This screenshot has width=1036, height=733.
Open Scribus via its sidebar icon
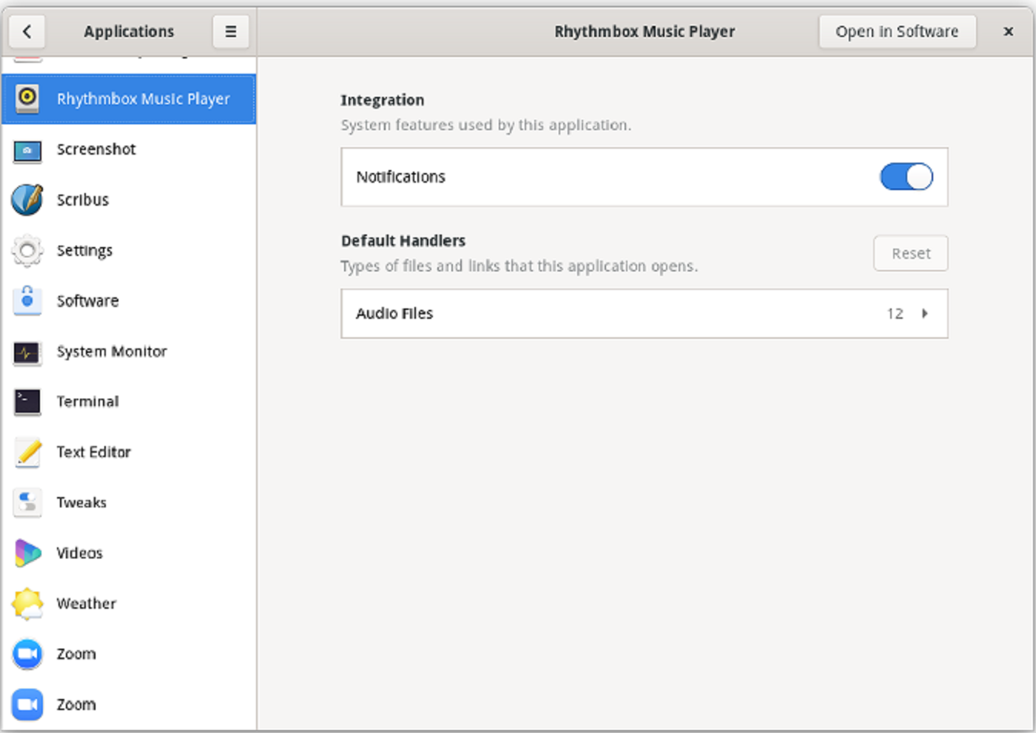[27, 200]
